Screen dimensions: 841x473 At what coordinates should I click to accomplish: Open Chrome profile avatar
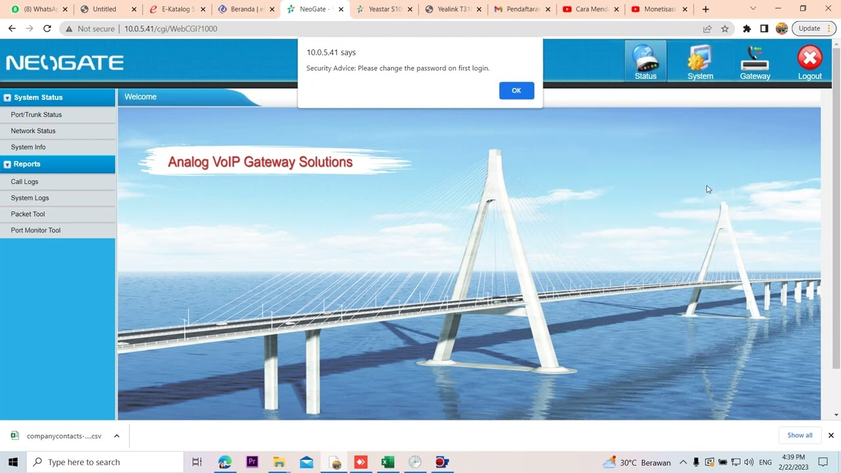(781, 29)
